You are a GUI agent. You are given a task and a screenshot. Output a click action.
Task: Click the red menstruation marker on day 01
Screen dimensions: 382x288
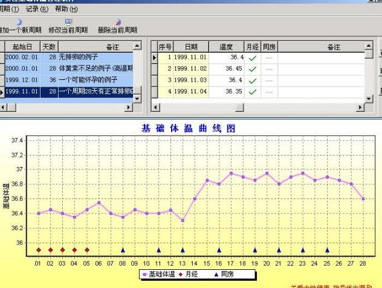tap(39, 249)
